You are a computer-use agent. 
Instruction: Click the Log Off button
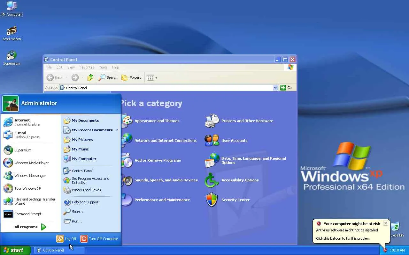pyautogui.click(x=67, y=239)
